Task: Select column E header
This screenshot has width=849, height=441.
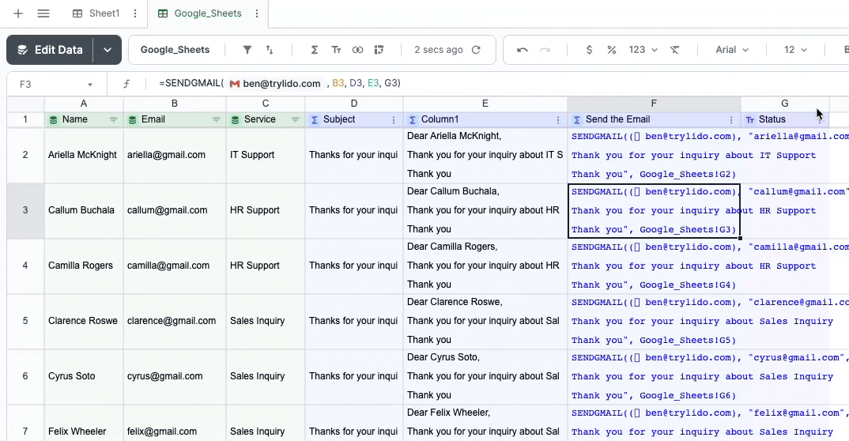Action: pyautogui.click(x=485, y=104)
